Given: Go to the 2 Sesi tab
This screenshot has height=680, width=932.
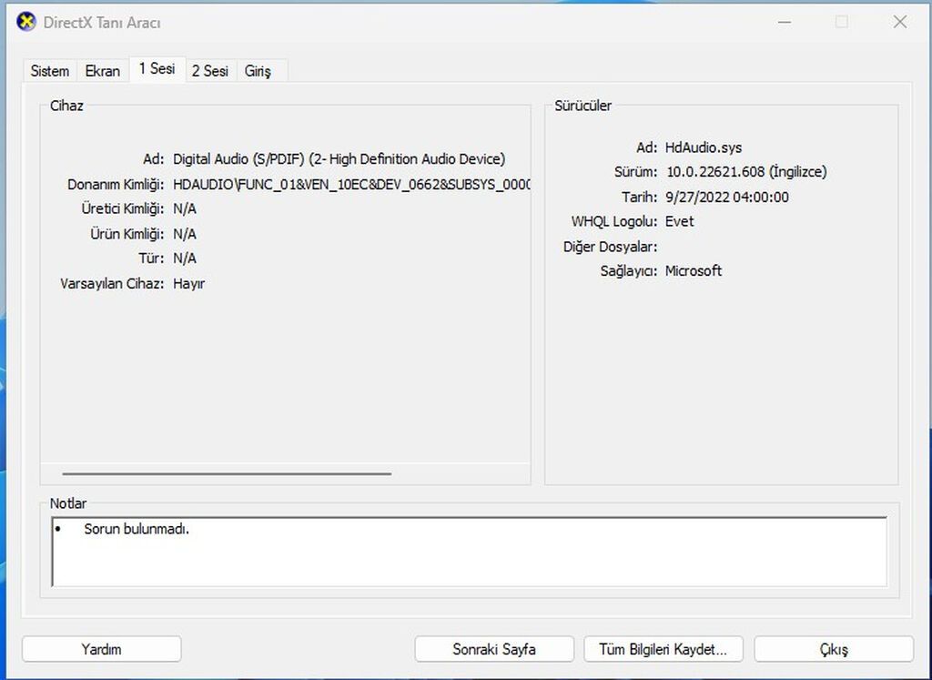Looking at the screenshot, I should [x=210, y=71].
